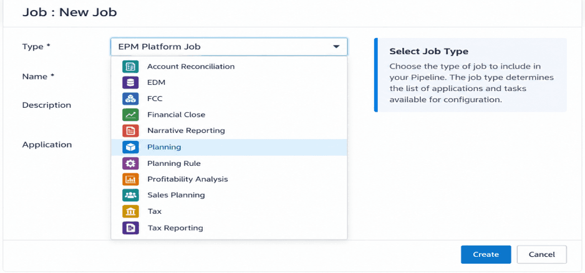Pick the Planning Rule option label

tap(174, 163)
